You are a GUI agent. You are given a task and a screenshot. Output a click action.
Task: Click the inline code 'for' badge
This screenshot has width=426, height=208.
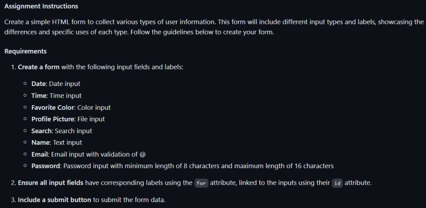tap(201, 184)
